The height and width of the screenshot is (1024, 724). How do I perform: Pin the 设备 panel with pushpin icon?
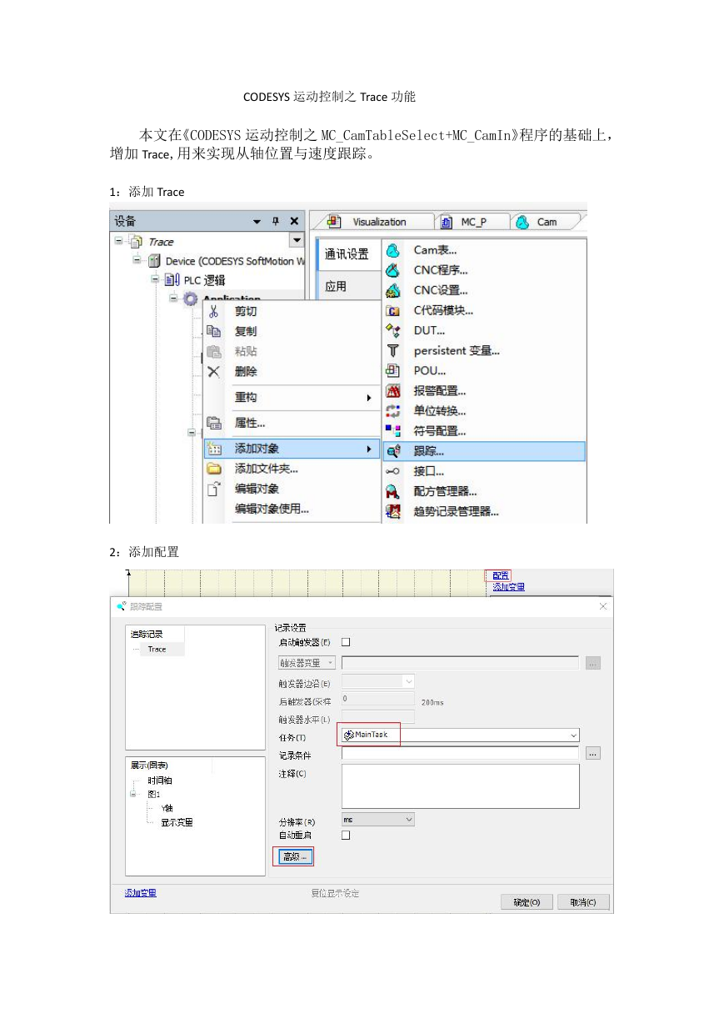point(276,222)
